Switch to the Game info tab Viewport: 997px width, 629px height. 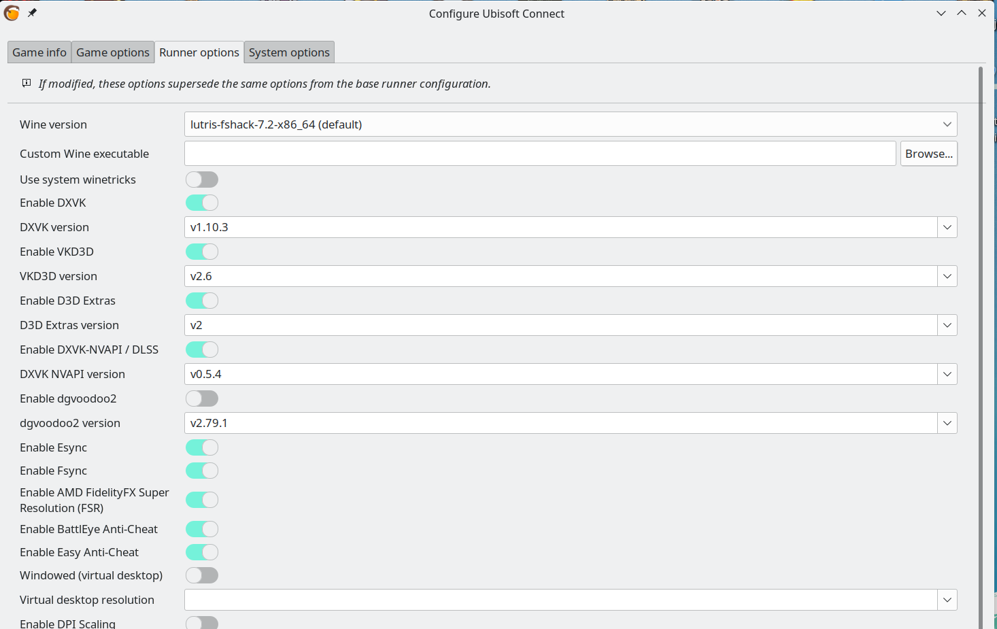point(39,52)
